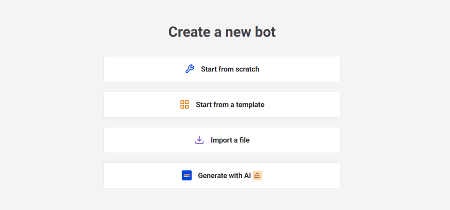Viewport: 450px width, 210px height.
Task: Click the purple import download icon
Action: pyautogui.click(x=200, y=140)
